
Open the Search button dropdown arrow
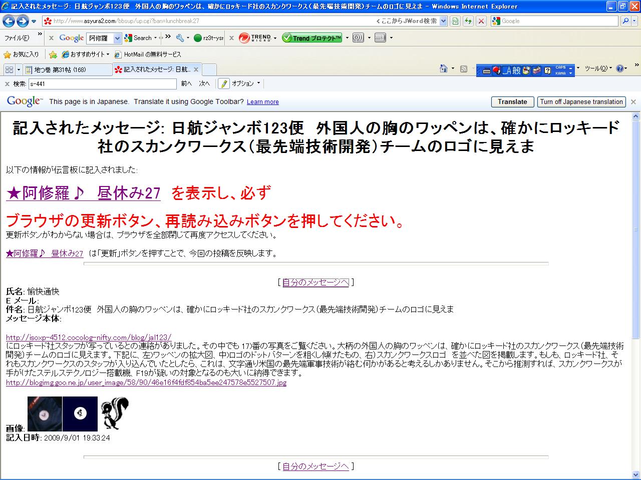(x=156, y=38)
